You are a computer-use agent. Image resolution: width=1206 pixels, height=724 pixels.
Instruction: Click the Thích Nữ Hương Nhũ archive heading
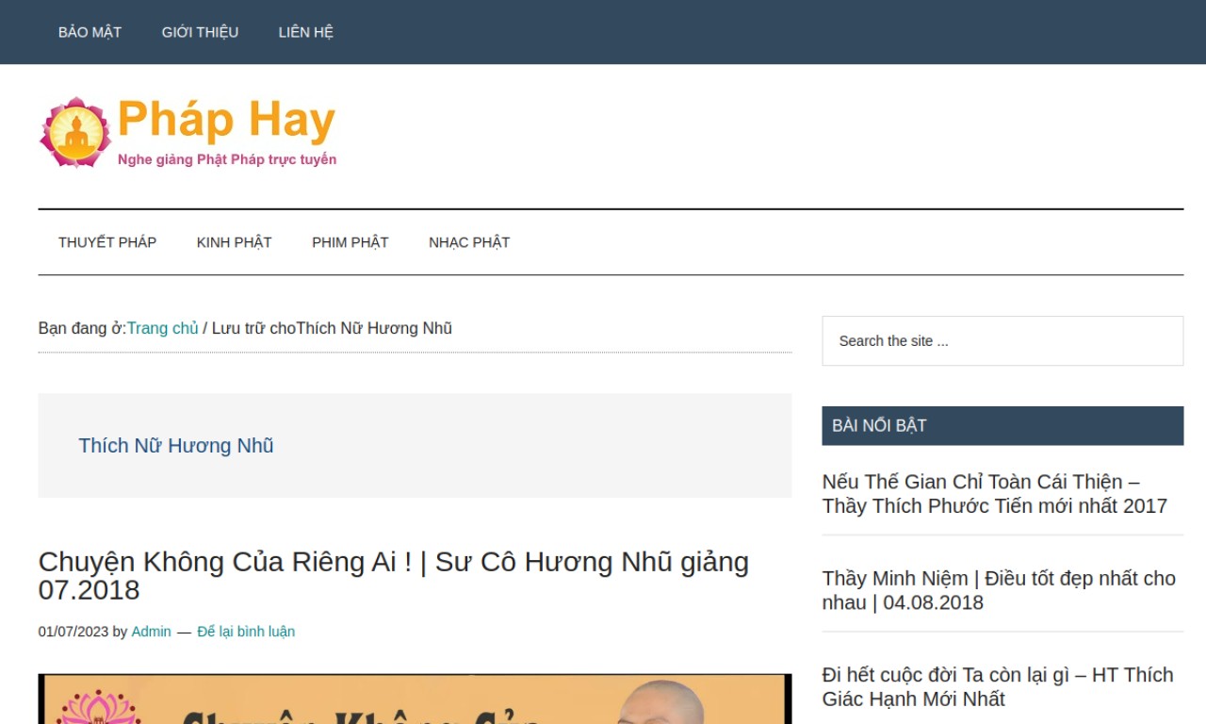tap(176, 446)
